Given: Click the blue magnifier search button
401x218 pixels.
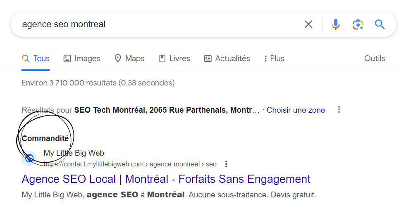Looking at the screenshot, I should pyautogui.click(x=380, y=24).
